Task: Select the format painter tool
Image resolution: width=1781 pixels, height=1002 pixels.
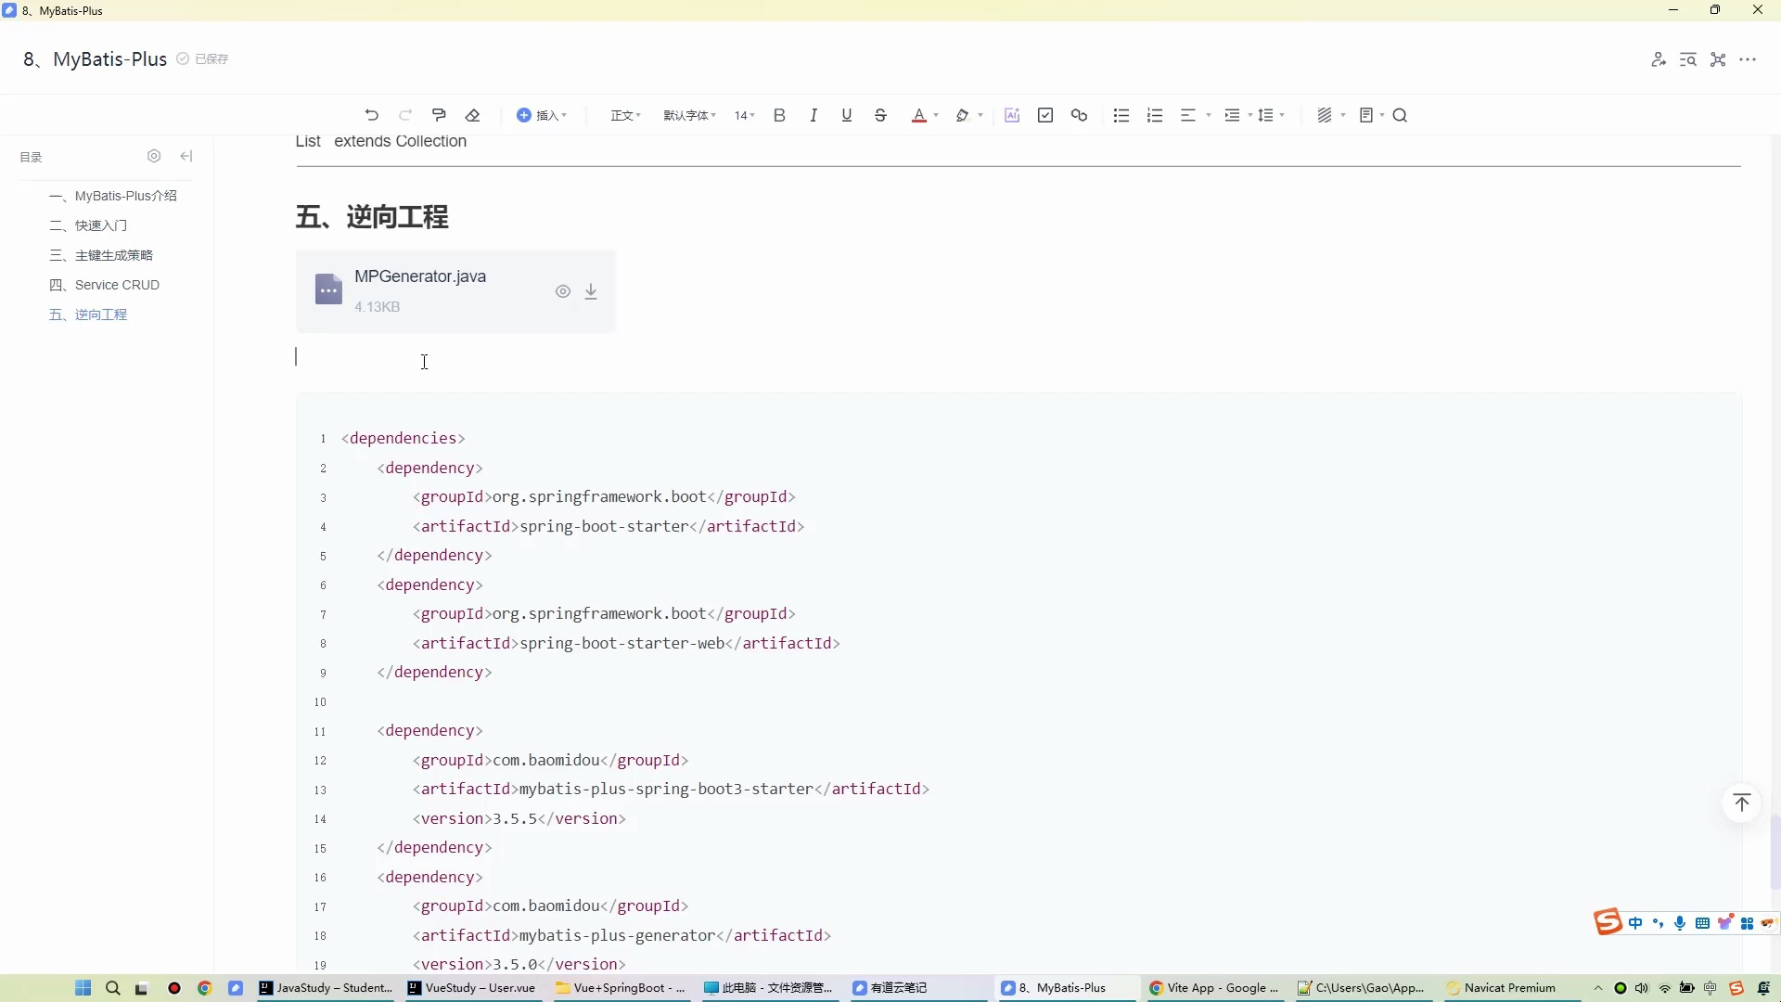Action: [x=439, y=115]
